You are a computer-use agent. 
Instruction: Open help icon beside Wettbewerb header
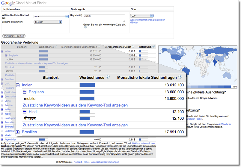[153, 46]
